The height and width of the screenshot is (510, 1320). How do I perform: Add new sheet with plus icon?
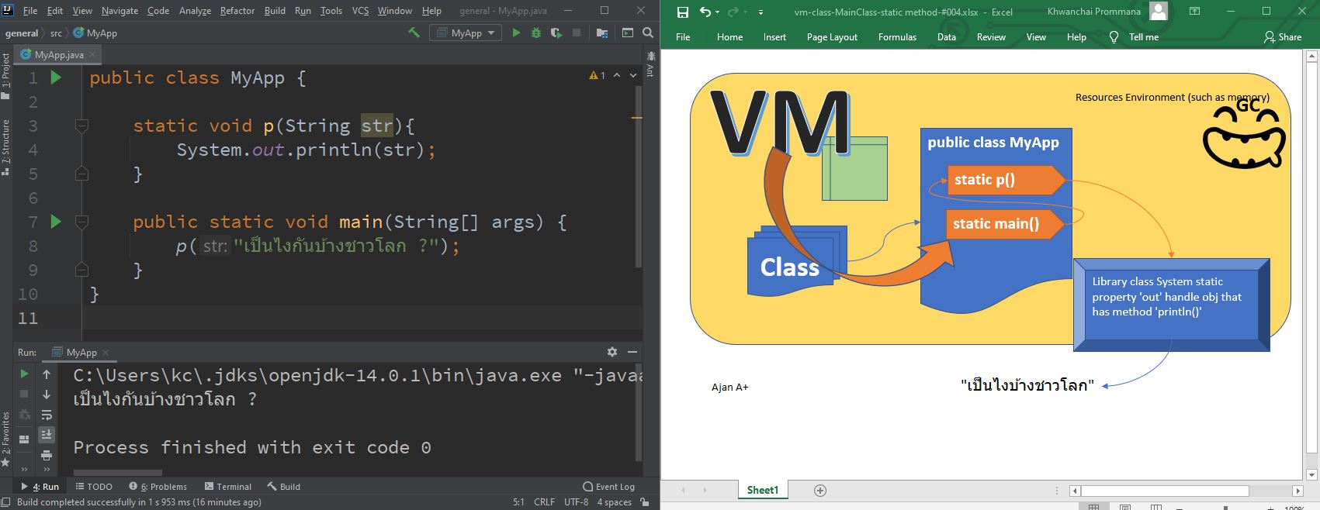(x=820, y=490)
